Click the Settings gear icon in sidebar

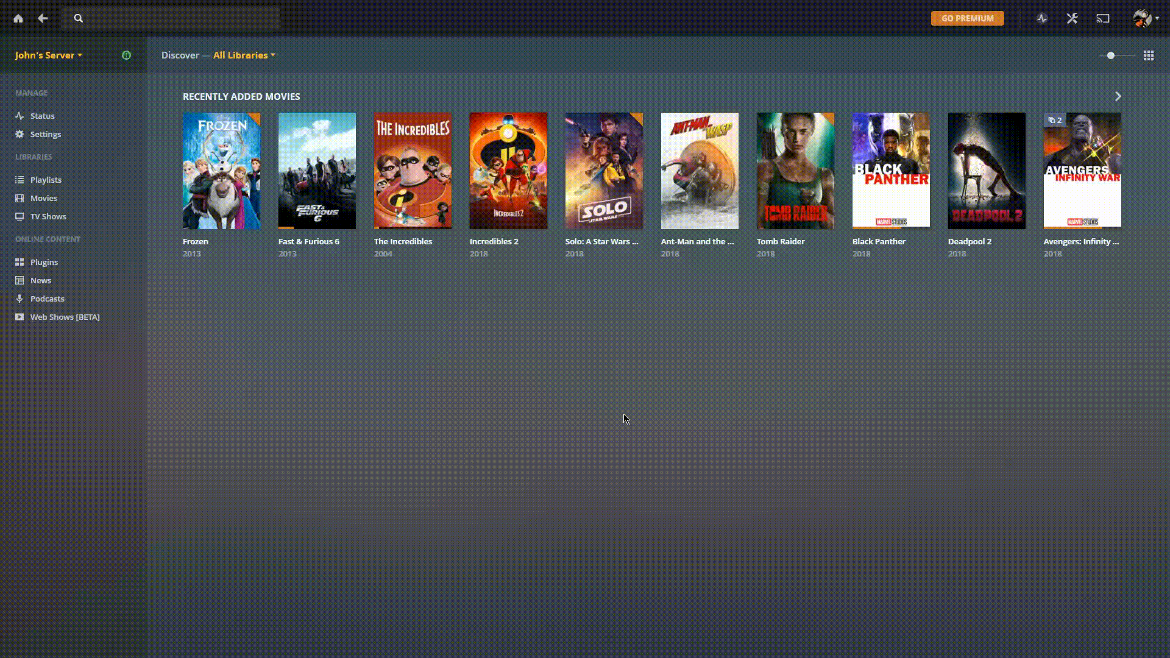(19, 134)
